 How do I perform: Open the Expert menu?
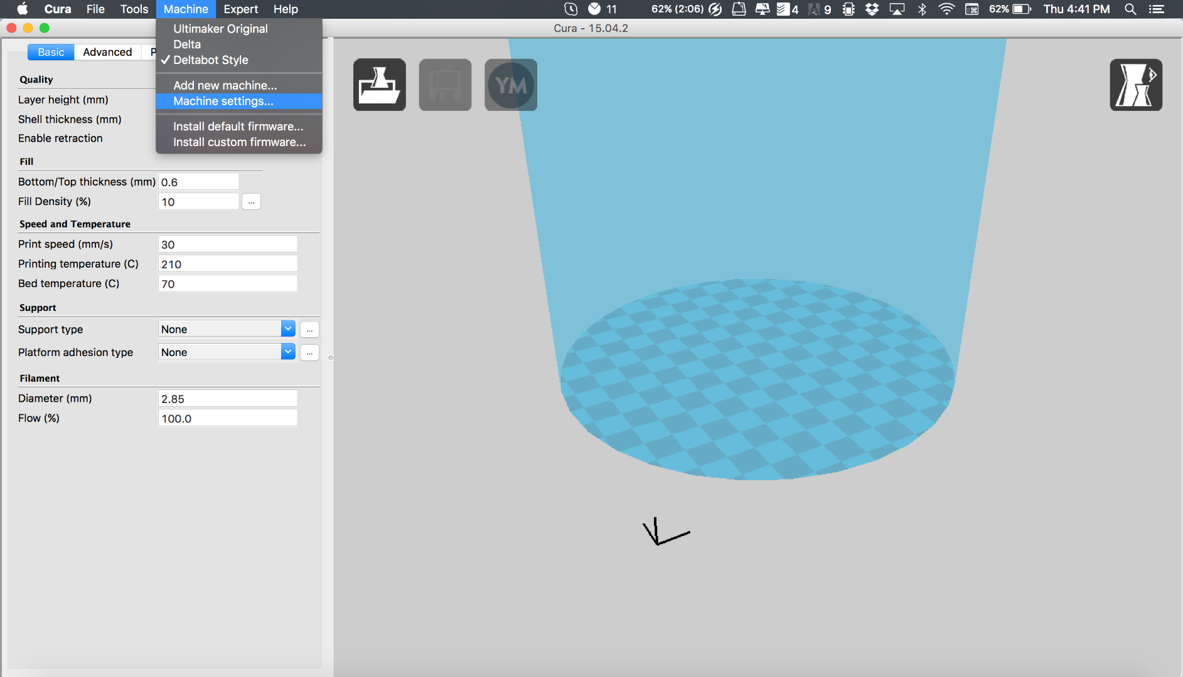click(x=241, y=9)
